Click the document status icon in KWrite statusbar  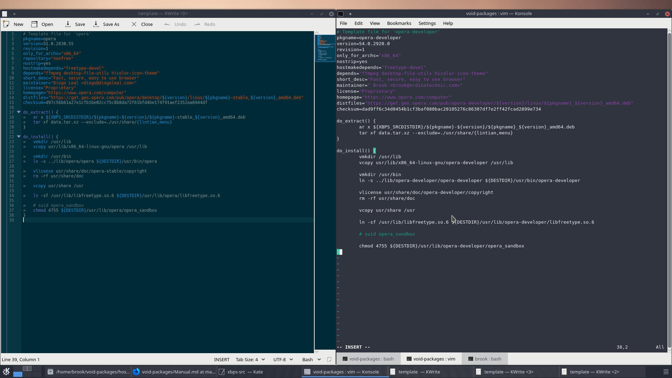coord(329,359)
